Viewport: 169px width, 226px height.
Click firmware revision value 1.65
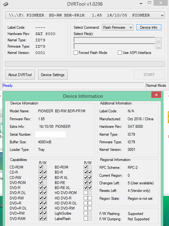[x=42, y=119]
